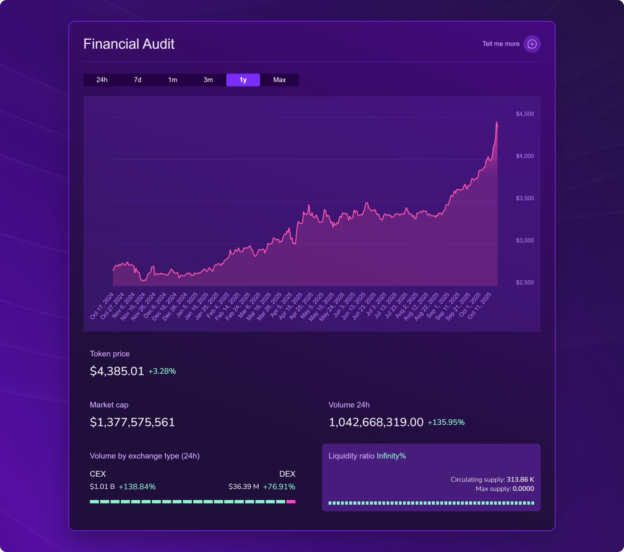
Task: Select the 1m time range tab
Action: (173, 80)
